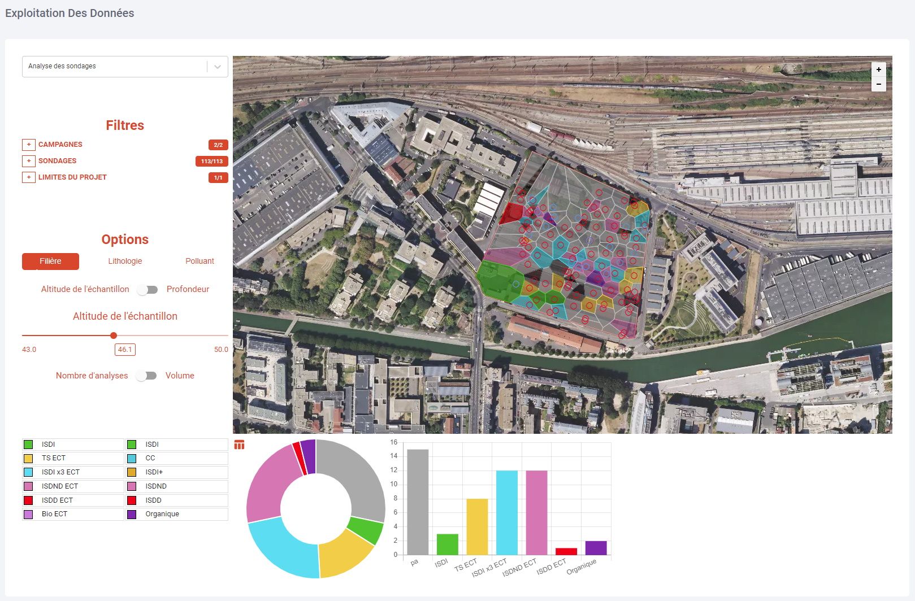The height and width of the screenshot is (601, 915).
Task: Click the 1/1 project limits badge
Action: (x=218, y=178)
